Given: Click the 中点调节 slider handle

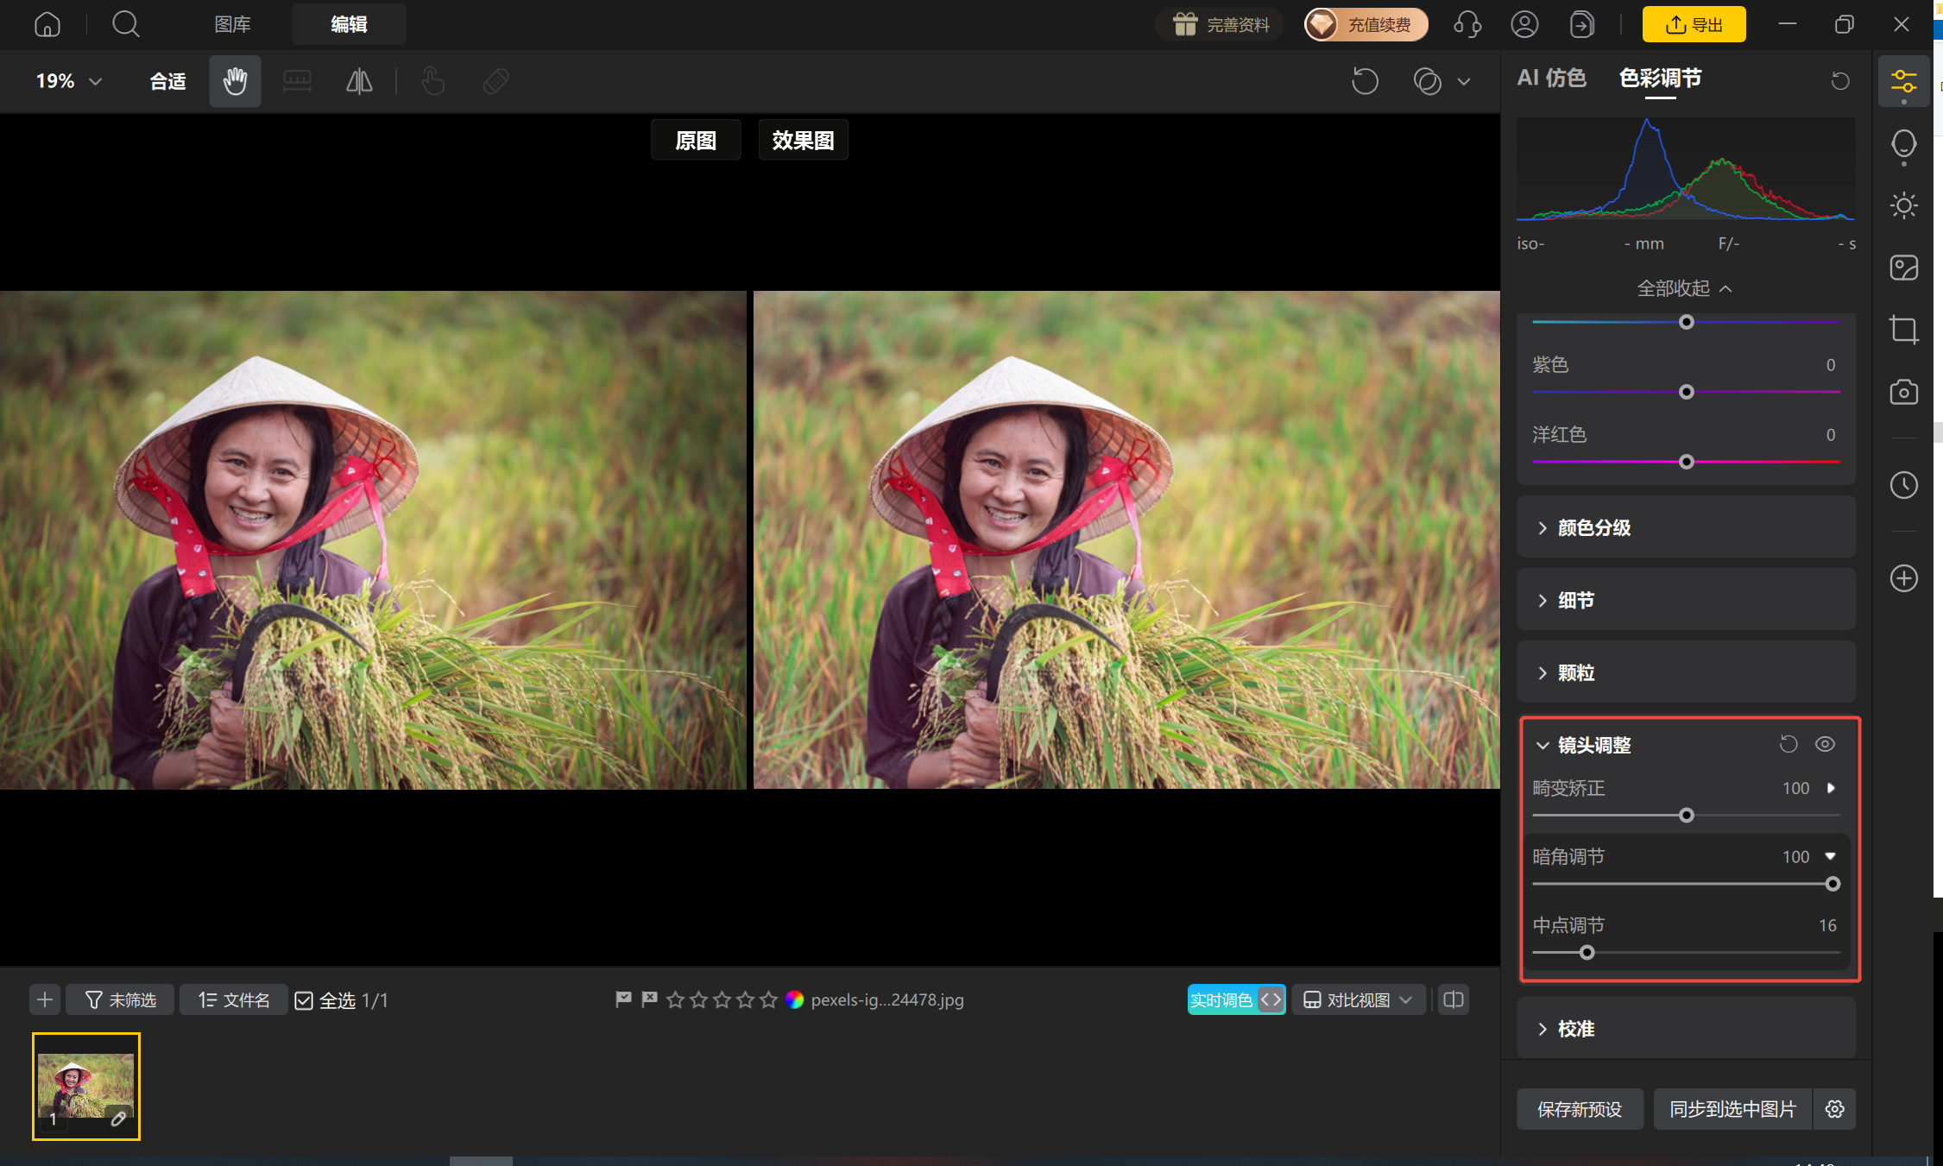Looking at the screenshot, I should tap(1587, 953).
